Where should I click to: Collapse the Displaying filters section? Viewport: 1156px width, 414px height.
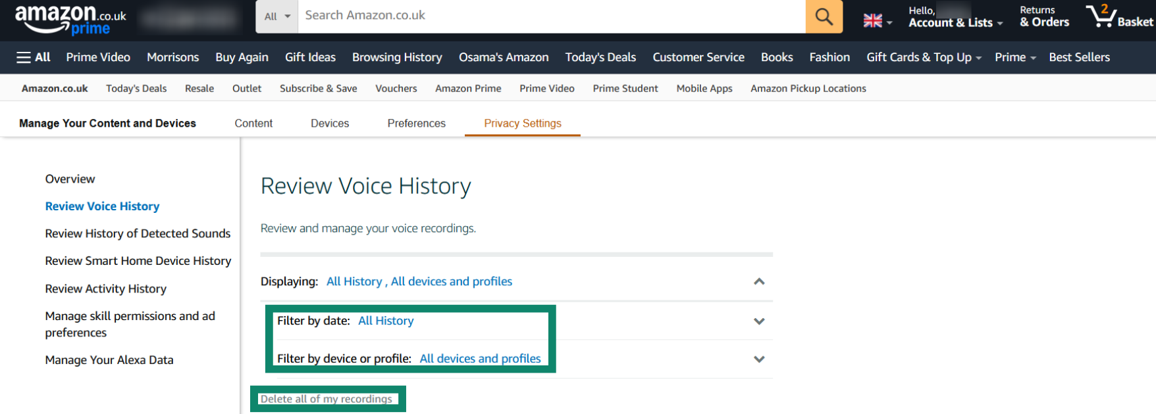759,281
